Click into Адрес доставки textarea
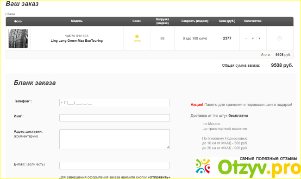The image size is (301, 179). point(114,139)
